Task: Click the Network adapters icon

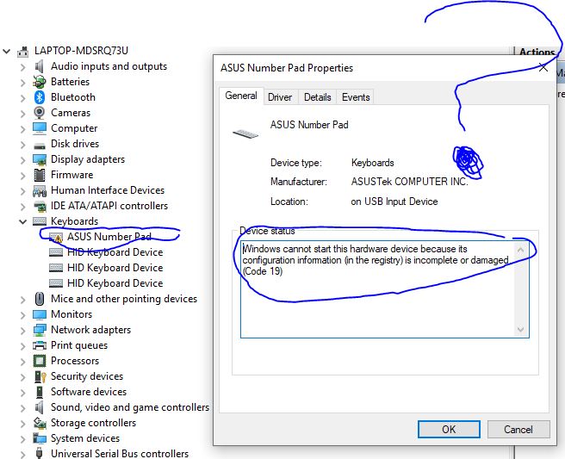Action: pyautogui.click(x=40, y=330)
